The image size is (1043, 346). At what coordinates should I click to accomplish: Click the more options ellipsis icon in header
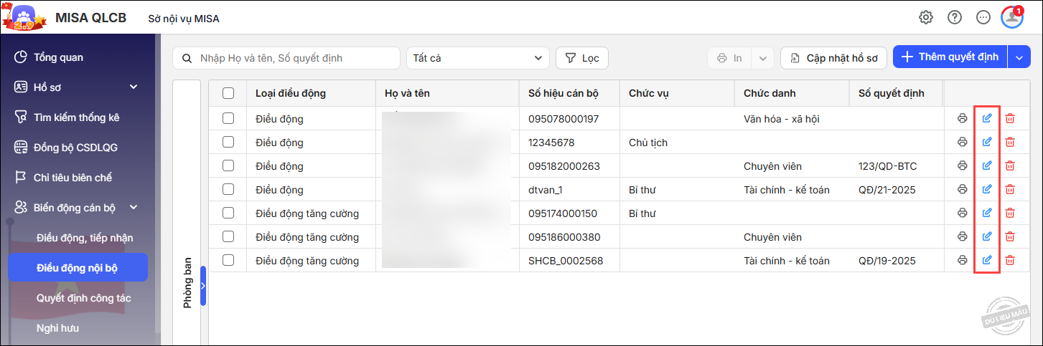[x=983, y=18]
